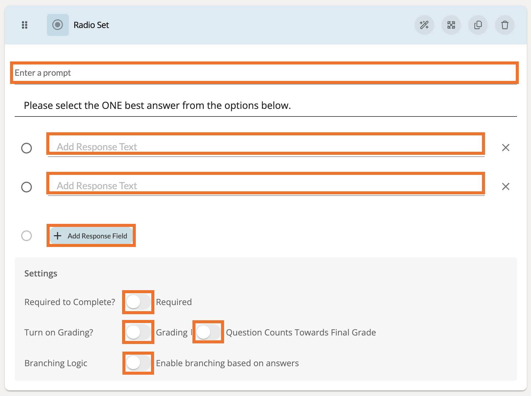Click the Radio Set type icon

58,25
